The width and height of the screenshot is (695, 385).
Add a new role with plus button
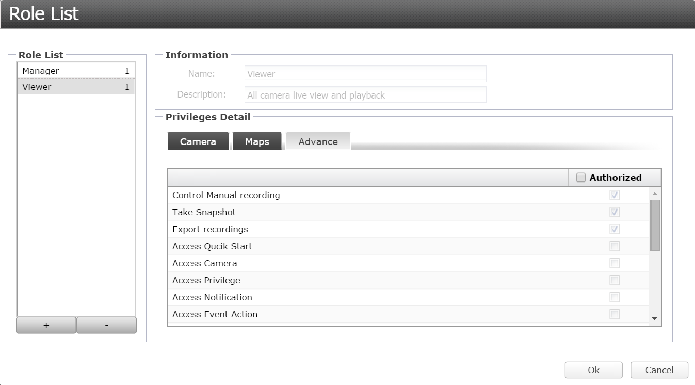[x=46, y=325]
